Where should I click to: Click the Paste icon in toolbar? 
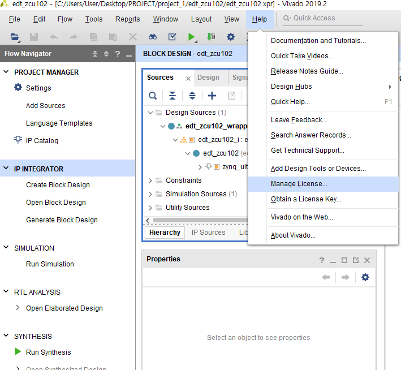113,37
